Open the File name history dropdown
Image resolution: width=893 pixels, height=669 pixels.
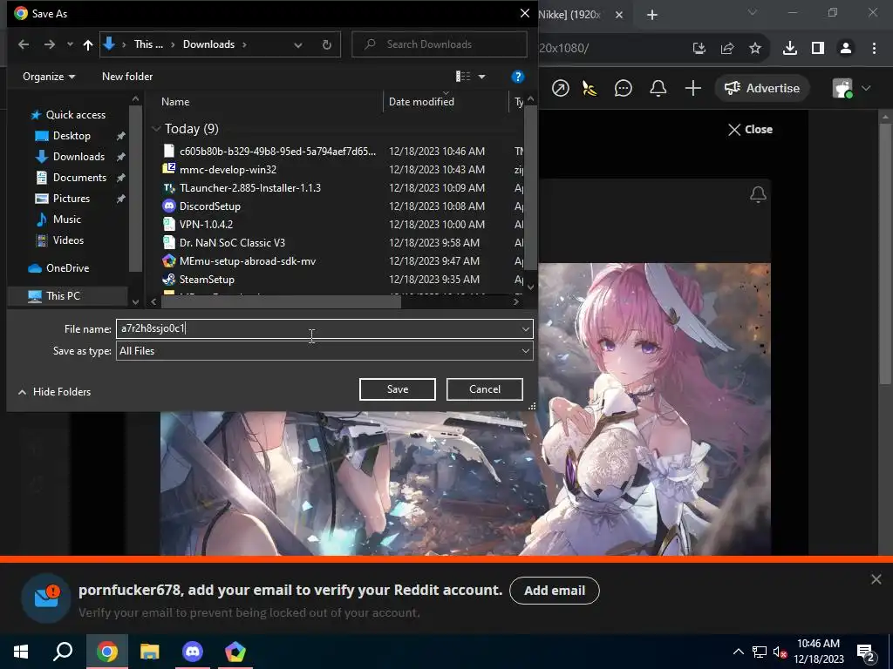(525, 328)
